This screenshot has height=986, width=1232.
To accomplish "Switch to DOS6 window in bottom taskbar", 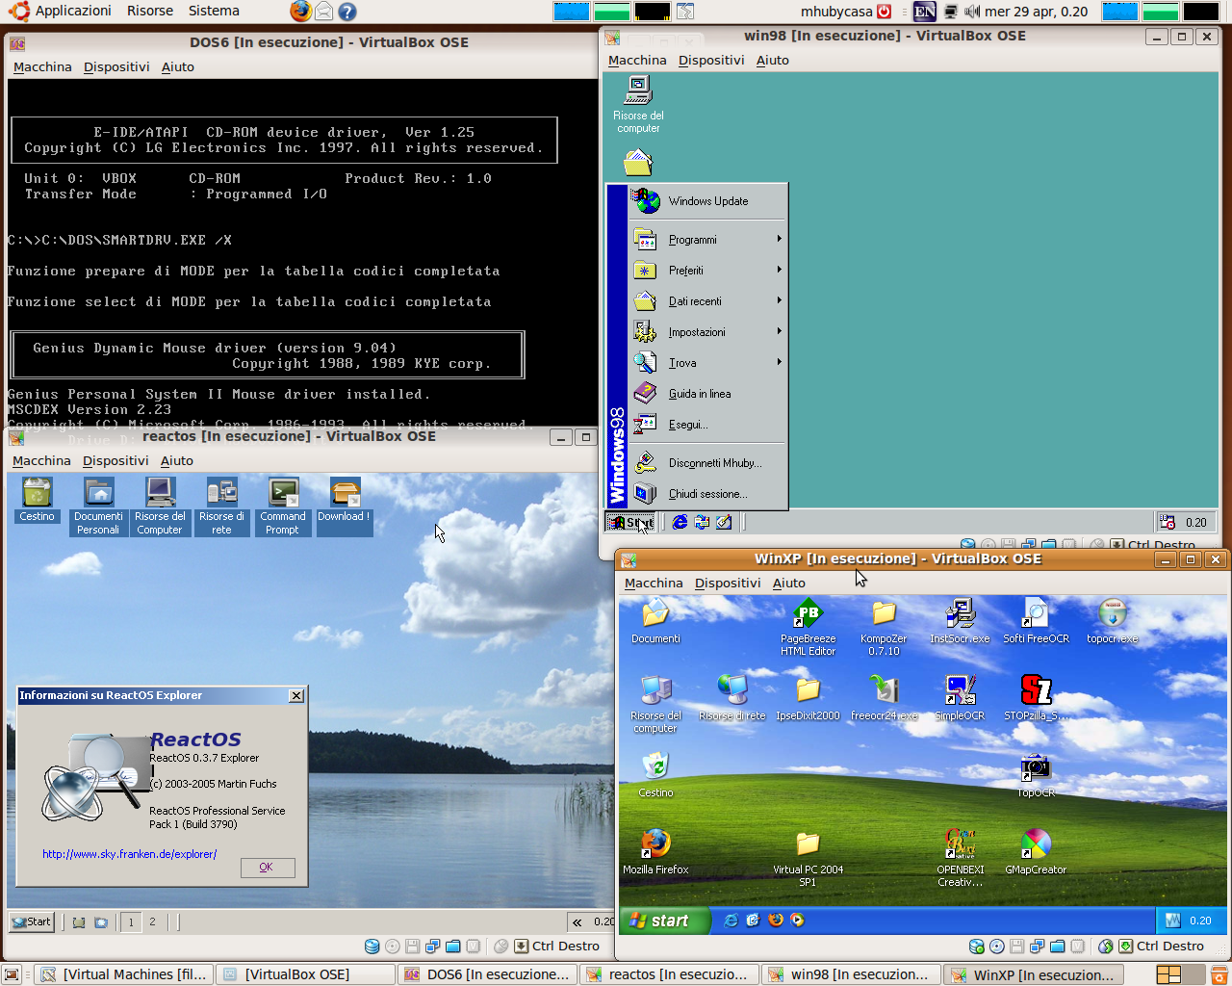I will [487, 974].
